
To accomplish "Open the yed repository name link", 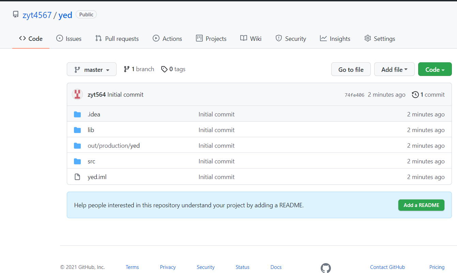I will (65, 15).
